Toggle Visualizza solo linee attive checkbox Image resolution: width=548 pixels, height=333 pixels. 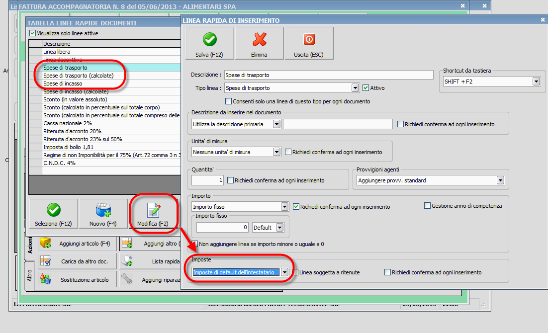click(x=32, y=33)
